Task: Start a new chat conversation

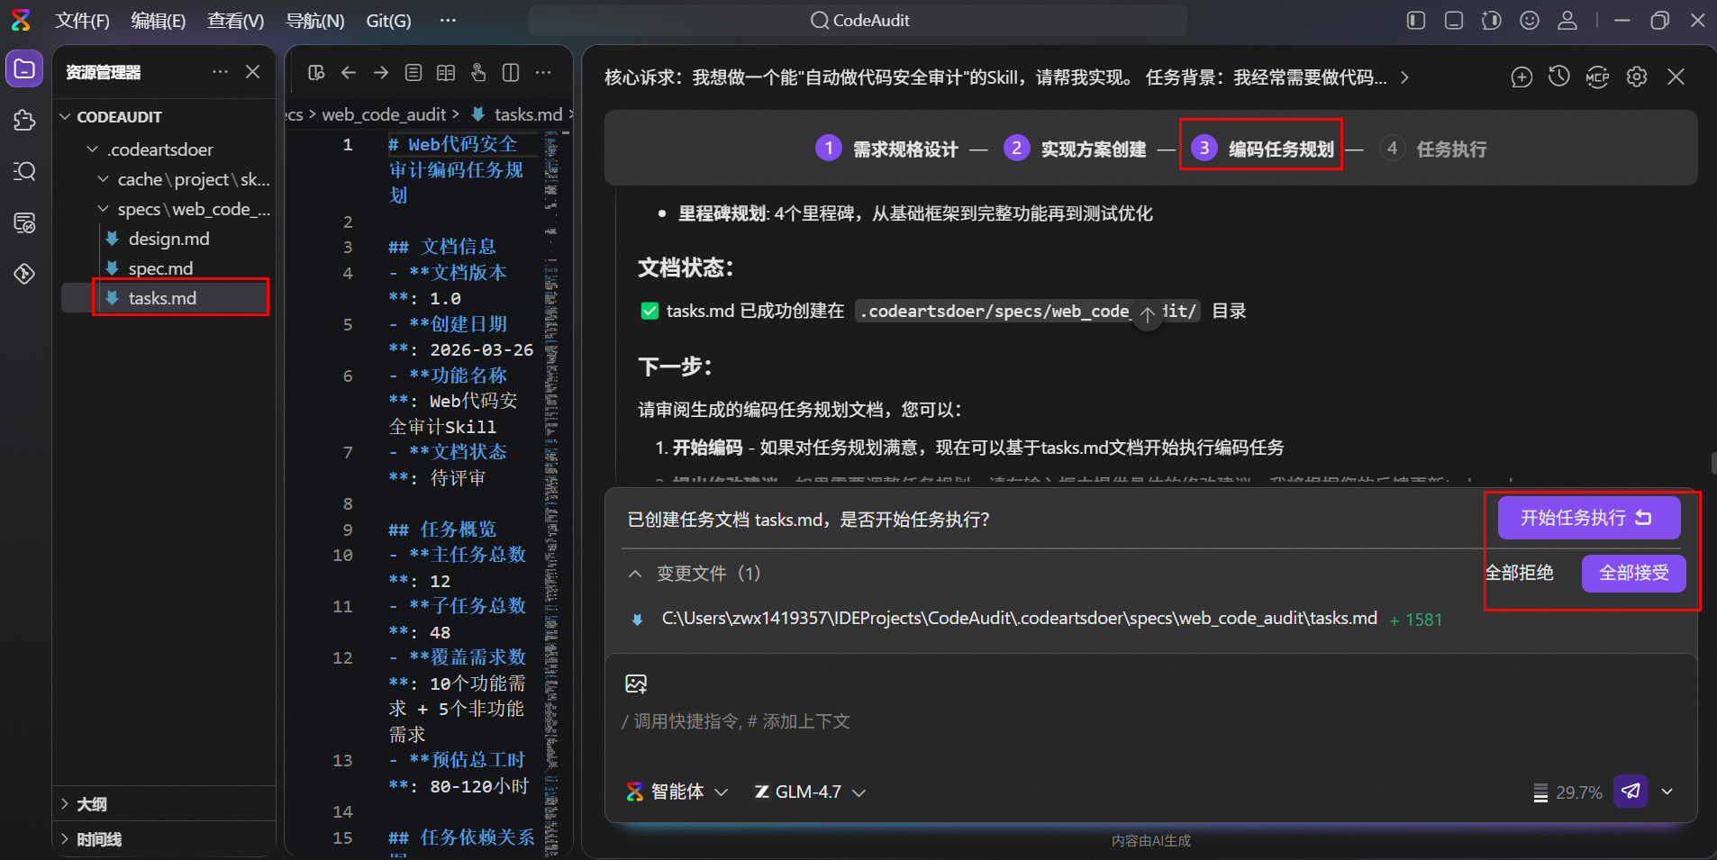Action: coord(1522,77)
